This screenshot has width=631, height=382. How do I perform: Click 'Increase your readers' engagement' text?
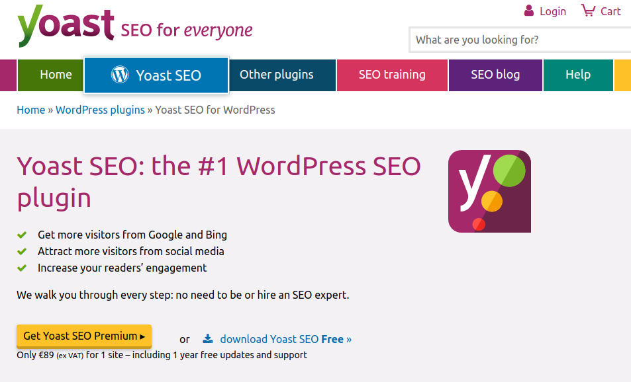pyautogui.click(x=122, y=268)
